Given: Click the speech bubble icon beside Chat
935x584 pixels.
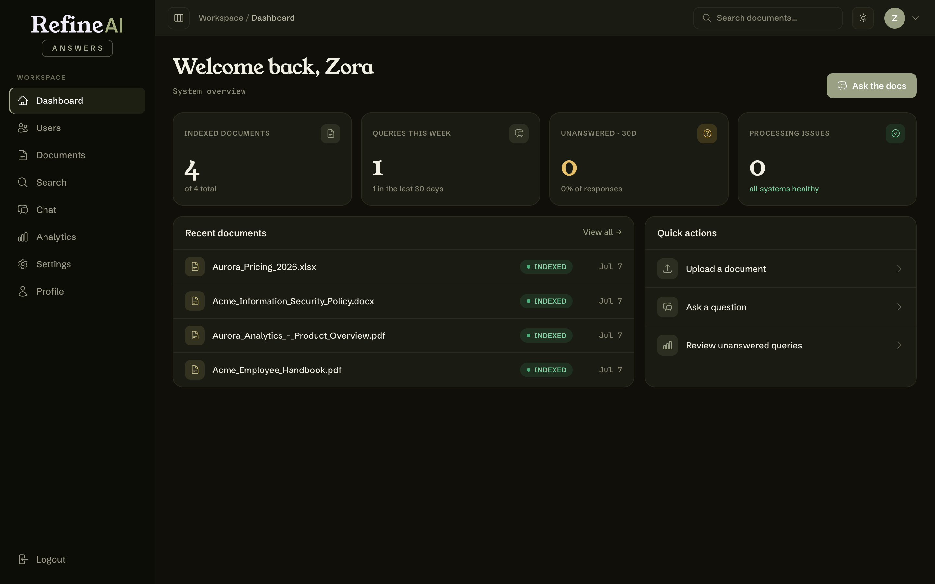Looking at the screenshot, I should (x=23, y=210).
